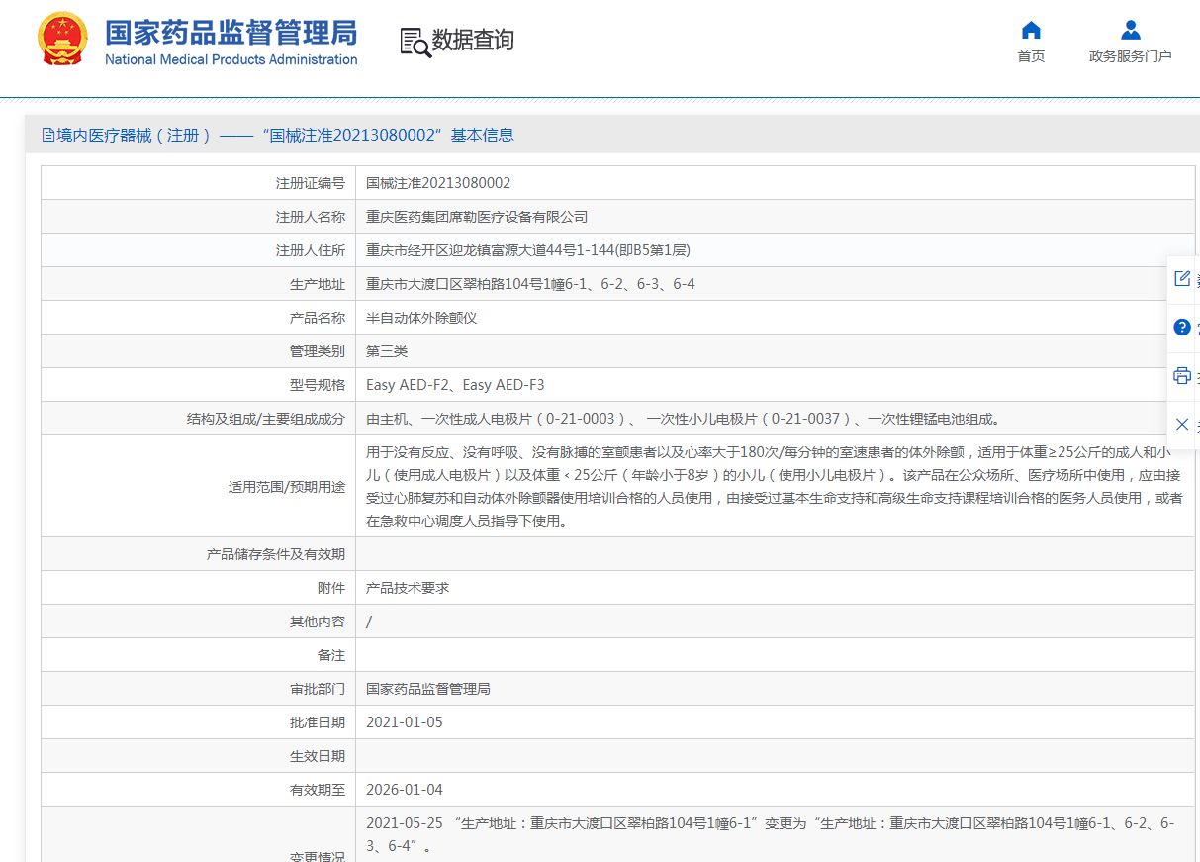Image resolution: width=1200 pixels, height=862 pixels.
Task: Click 生产地址 value 翠柏路104号
Action: pyautogui.click(x=530, y=284)
